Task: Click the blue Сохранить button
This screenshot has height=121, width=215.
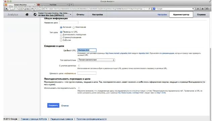Action: [x=53, y=105]
